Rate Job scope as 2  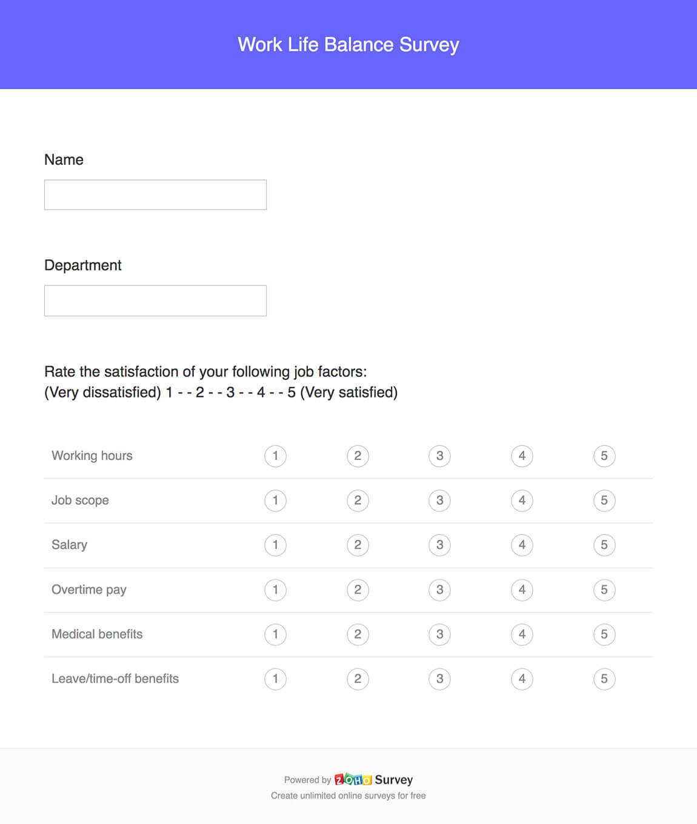(358, 500)
